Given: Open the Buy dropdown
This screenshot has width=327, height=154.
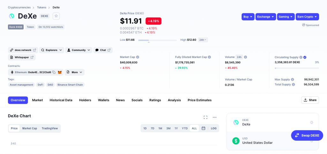Looking at the screenshot, I should point(248,17).
